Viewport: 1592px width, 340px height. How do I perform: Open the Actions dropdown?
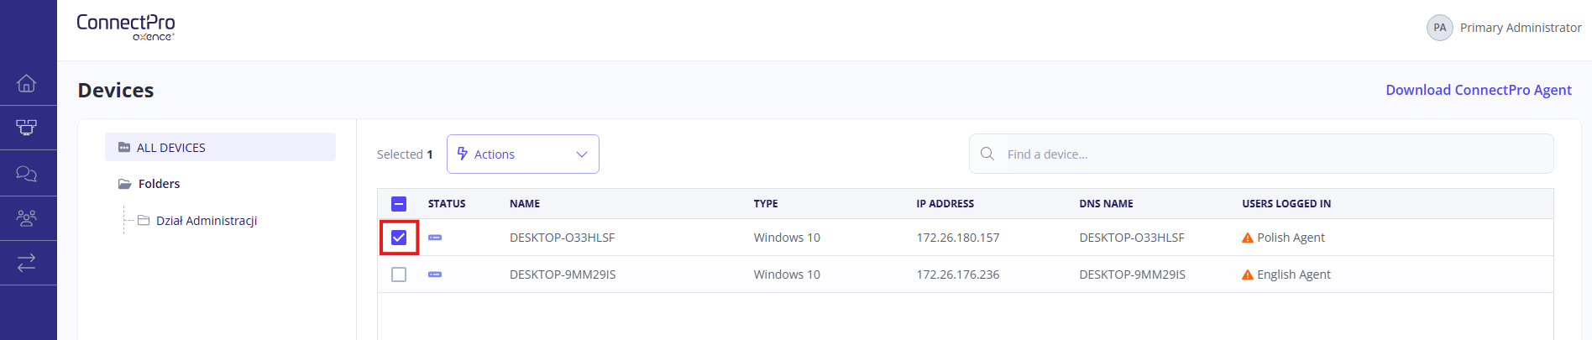pyautogui.click(x=522, y=154)
